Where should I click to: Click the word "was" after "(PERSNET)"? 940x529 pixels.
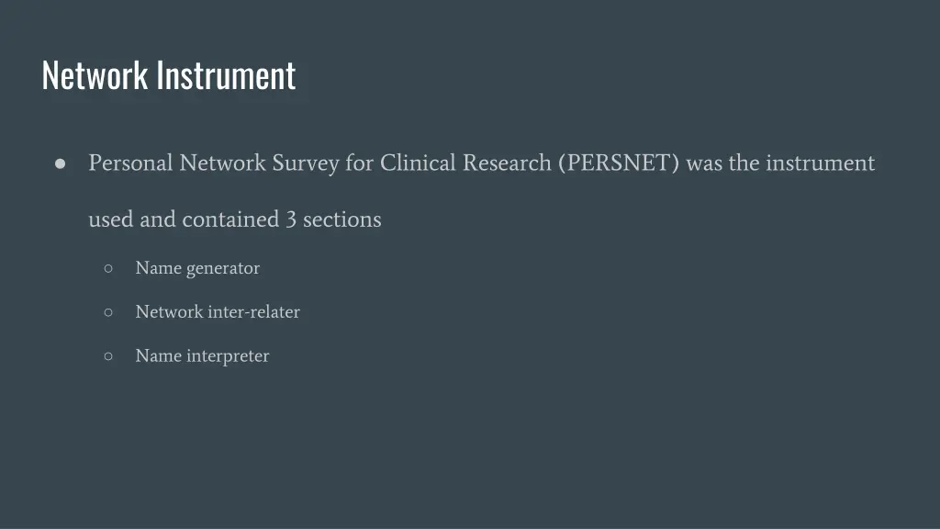pos(704,163)
